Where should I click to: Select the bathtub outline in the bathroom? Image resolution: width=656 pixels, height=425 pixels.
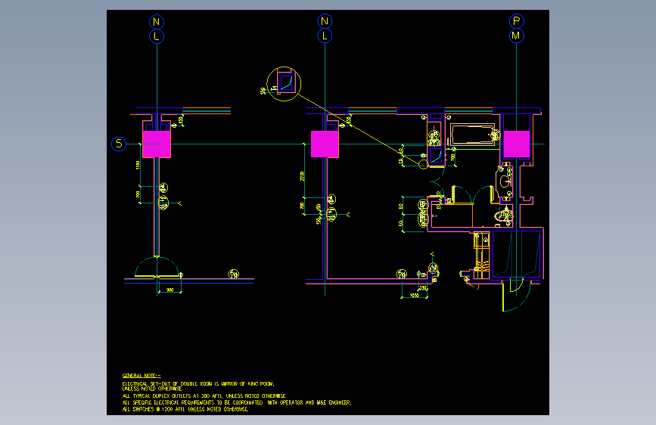473,135
